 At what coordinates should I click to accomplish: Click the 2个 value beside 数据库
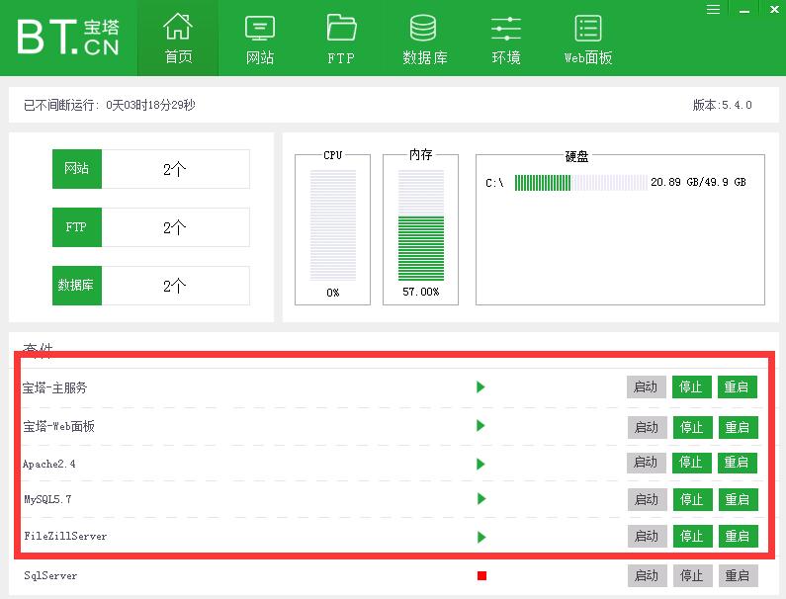pyautogui.click(x=174, y=286)
